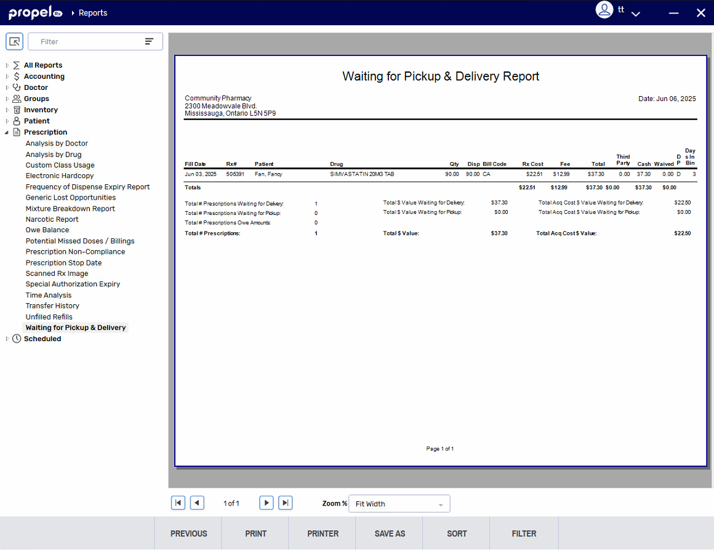Select the Inventory category

[41, 110]
